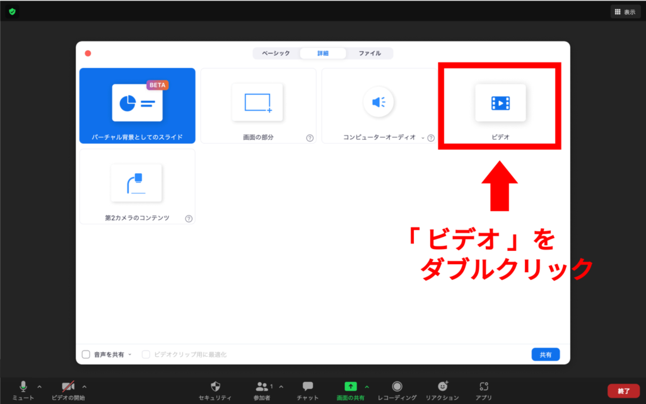Open the 表示 view menu
This screenshot has height=404, width=646.
[x=625, y=12]
